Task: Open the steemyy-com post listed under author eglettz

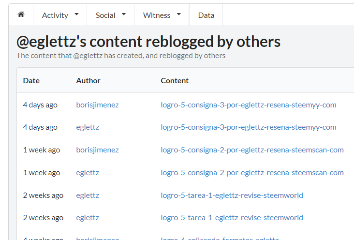Action: (x=249, y=127)
